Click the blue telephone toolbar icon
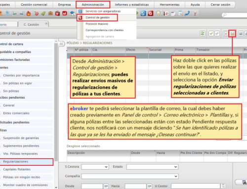The height and width of the screenshot is (189, 247). click(187, 13)
